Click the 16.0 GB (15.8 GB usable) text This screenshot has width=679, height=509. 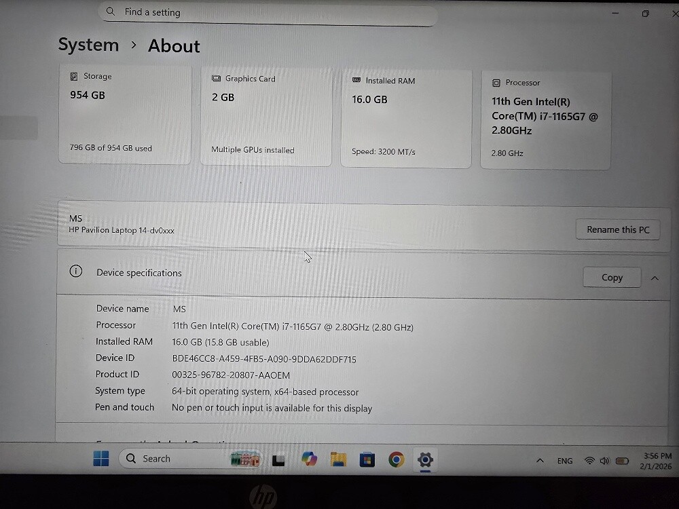click(221, 342)
